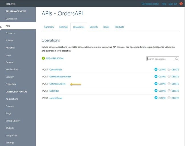The height and width of the screenshot is (146, 185).
Task: Click the delete X icon for CancelOrder
Action: 169,69
